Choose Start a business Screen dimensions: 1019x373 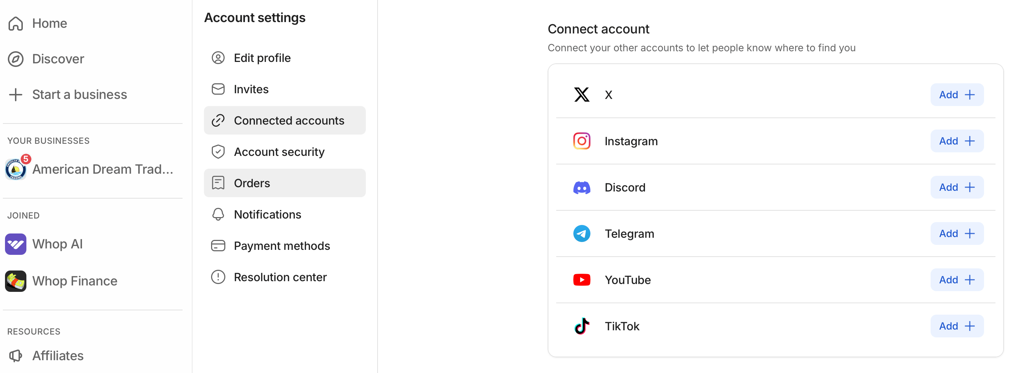tap(80, 95)
